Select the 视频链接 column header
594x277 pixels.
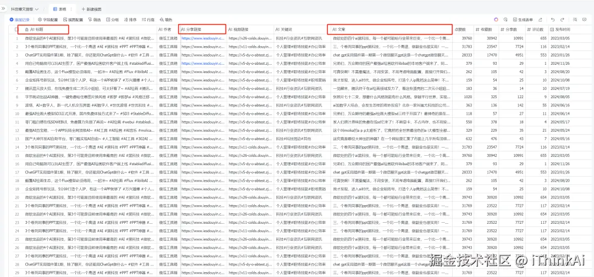[250, 30]
